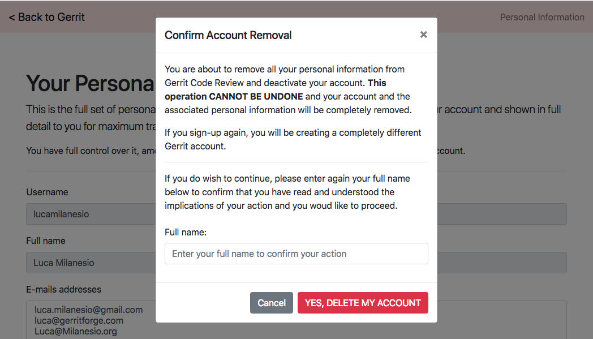Go back to Gerrit via header link
The image size is (593, 339).
47,17
